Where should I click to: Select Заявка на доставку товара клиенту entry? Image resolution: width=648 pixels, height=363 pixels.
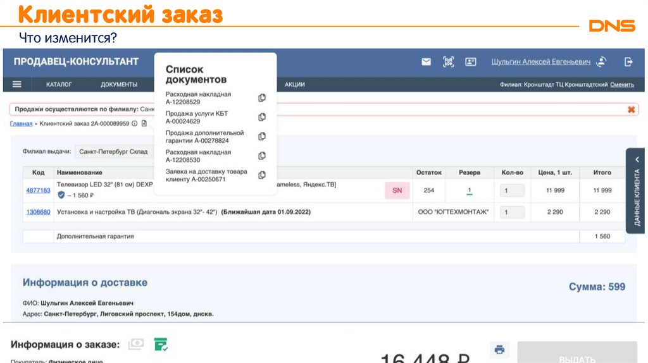coord(206,175)
